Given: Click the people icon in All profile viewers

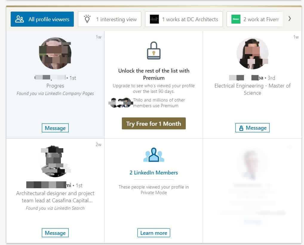Looking at the screenshot, I should pos(20,19).
